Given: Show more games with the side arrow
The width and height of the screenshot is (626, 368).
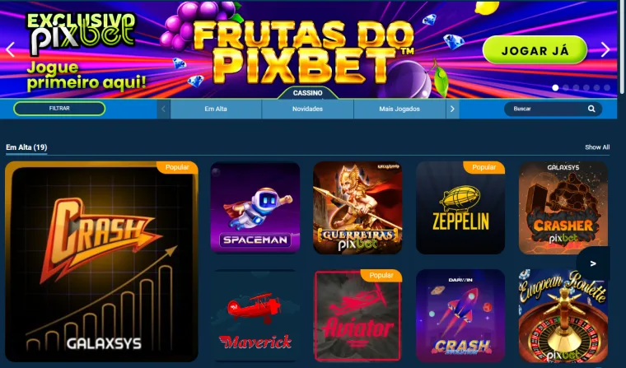Looking at the screenshot, I should pos(593,263).
